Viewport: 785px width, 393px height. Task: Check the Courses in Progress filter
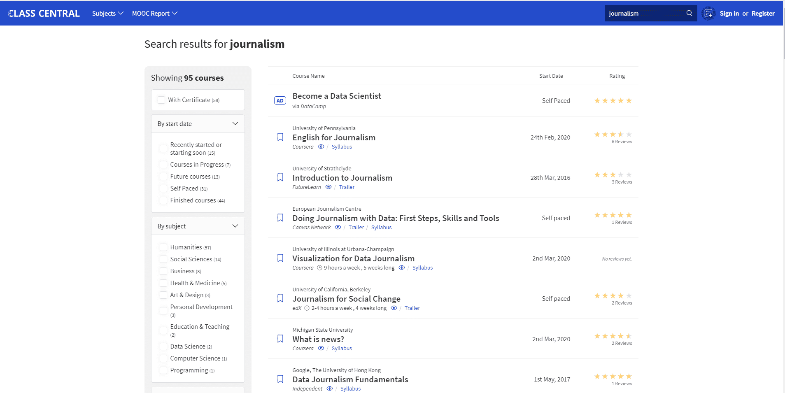(x=163, y=165)
